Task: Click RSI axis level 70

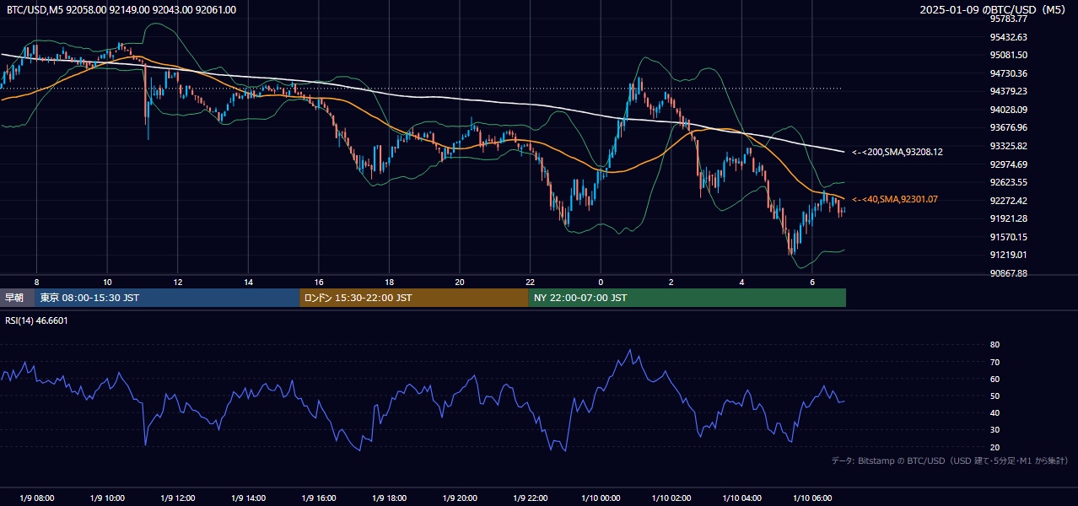Action: 994,362
